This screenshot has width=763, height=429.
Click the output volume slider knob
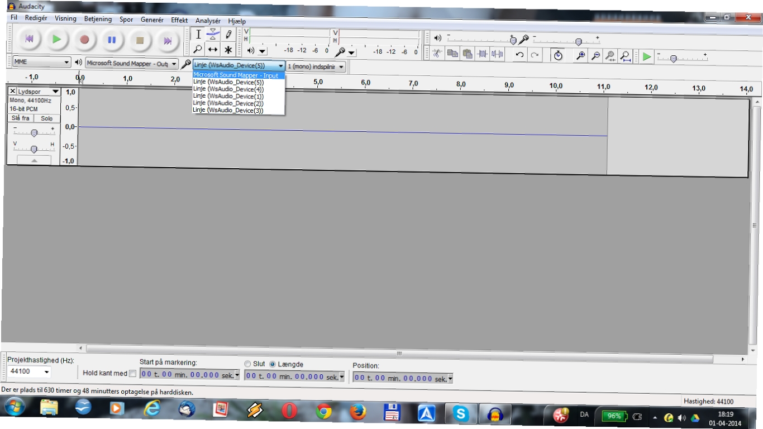[x=513, y=40]
